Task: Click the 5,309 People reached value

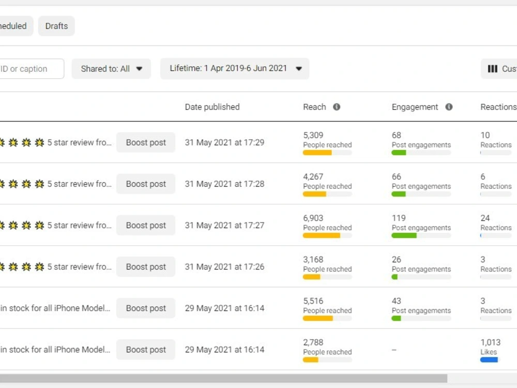Action: pyautogui.click(x=313, y=135)
